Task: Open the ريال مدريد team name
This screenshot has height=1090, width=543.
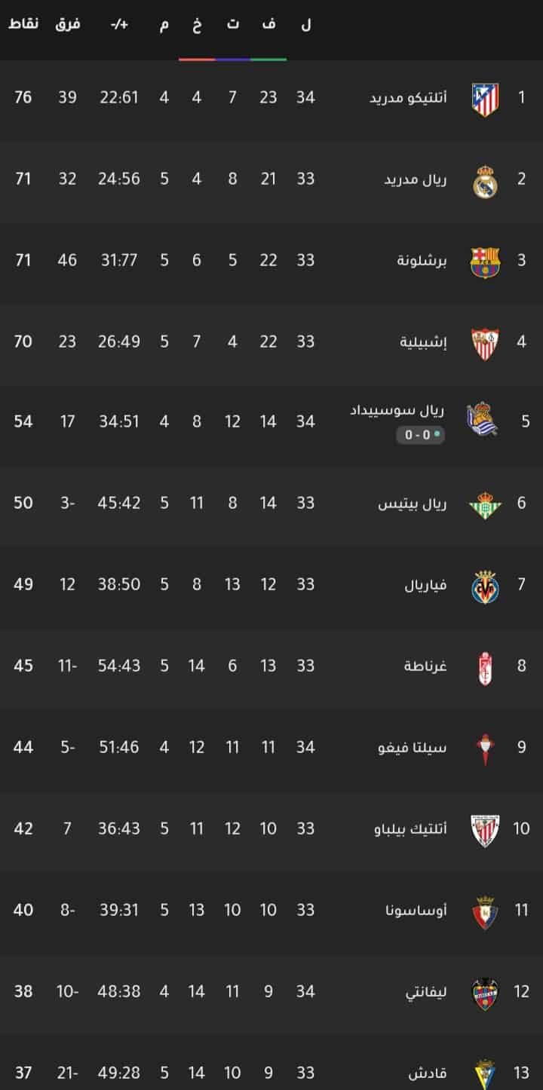Action: click(x=415, y=180)
